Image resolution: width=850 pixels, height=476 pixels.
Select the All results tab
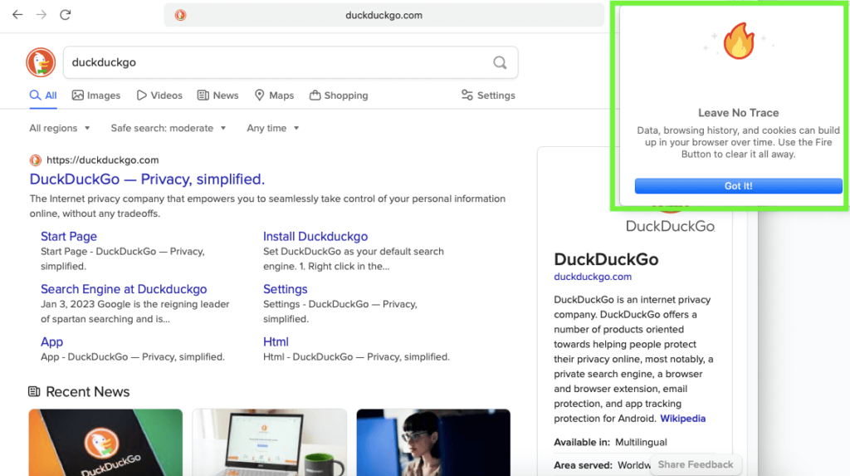[x=43, y=96]
